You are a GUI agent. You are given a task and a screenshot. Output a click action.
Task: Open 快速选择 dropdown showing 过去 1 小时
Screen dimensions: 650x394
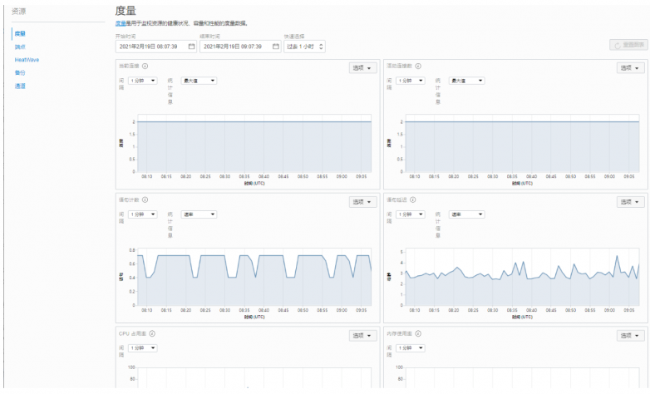(x=304, y=47)
